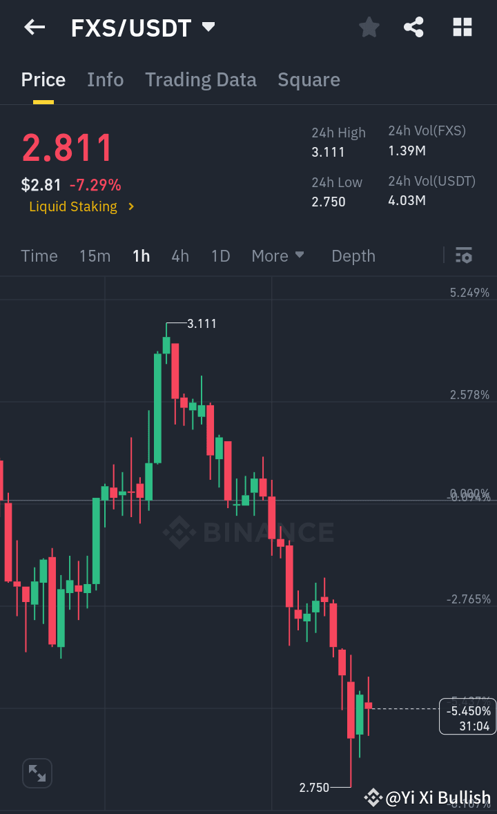Expand the chart to fullscreen
Image resolution: width=497 pixels, height=814 pixels.
tap(37, 773)
